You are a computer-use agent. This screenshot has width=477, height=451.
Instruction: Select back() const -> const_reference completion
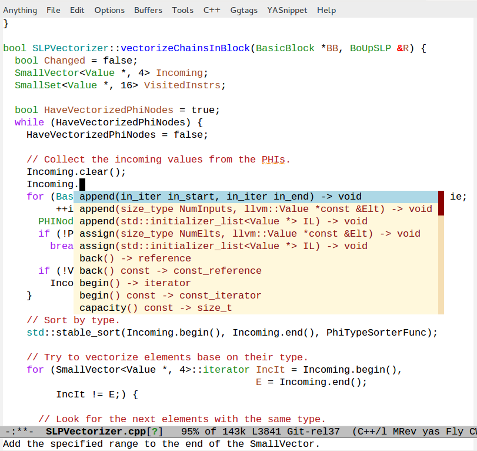[x=256, y=271]
